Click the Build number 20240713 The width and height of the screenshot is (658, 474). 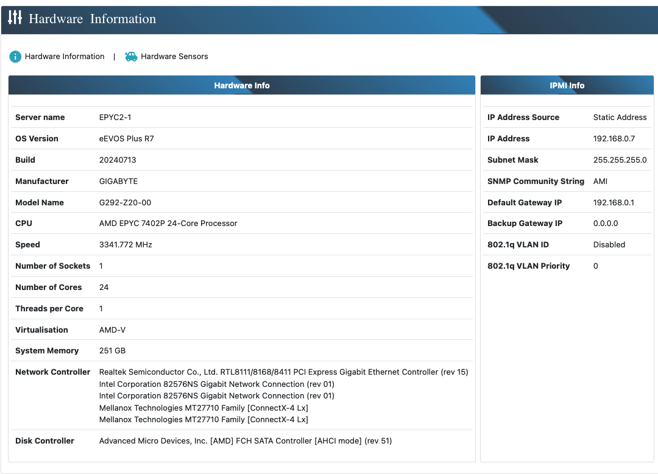118,160
